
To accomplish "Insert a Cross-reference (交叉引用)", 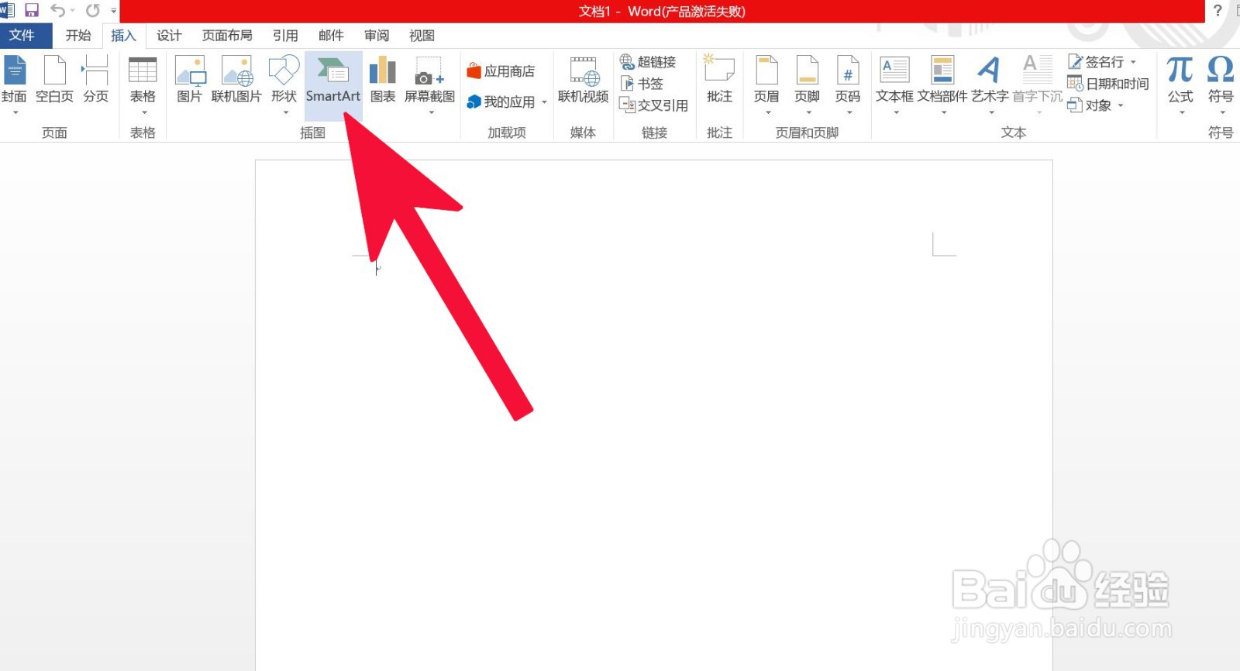I will pos(654,105).
